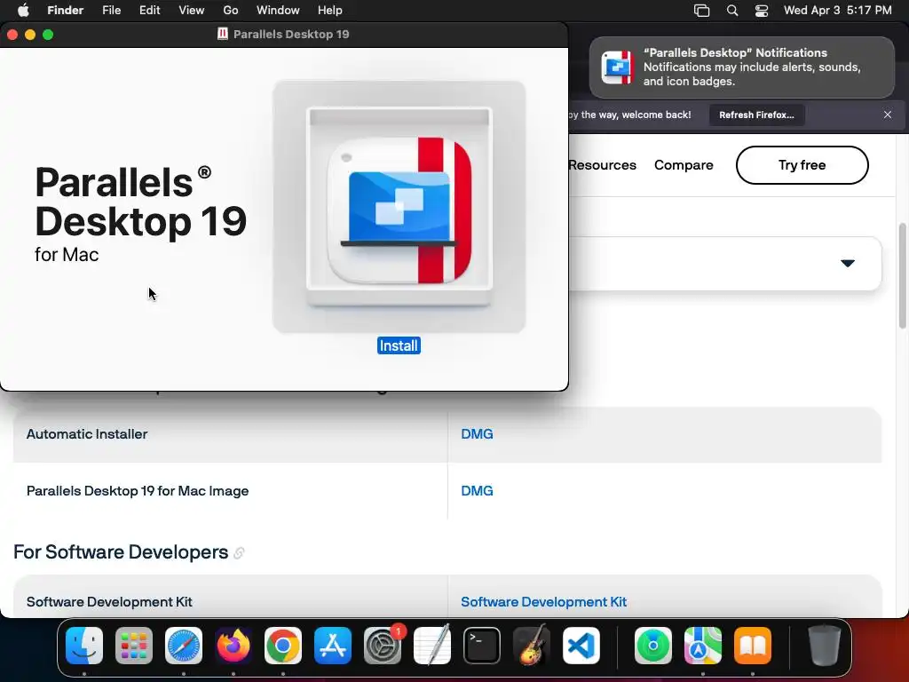909x682 pixels.
Task: Launch Terminal from the Dock
Action: click(482, 646)
